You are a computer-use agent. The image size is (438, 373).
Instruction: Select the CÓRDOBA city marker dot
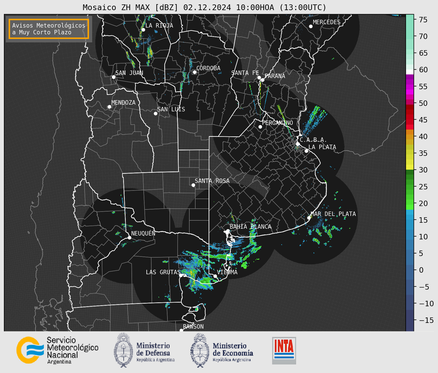coord(194,72)
